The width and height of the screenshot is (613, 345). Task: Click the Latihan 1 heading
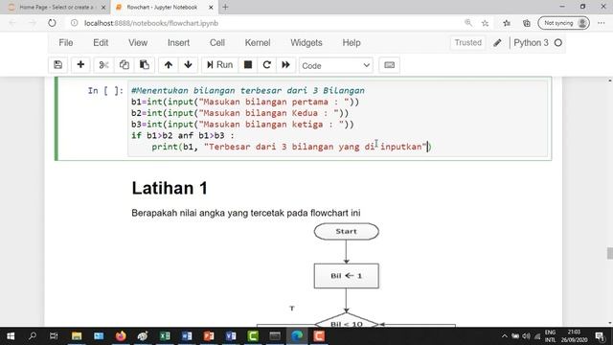pyautogui.click(x=170, y=188)
